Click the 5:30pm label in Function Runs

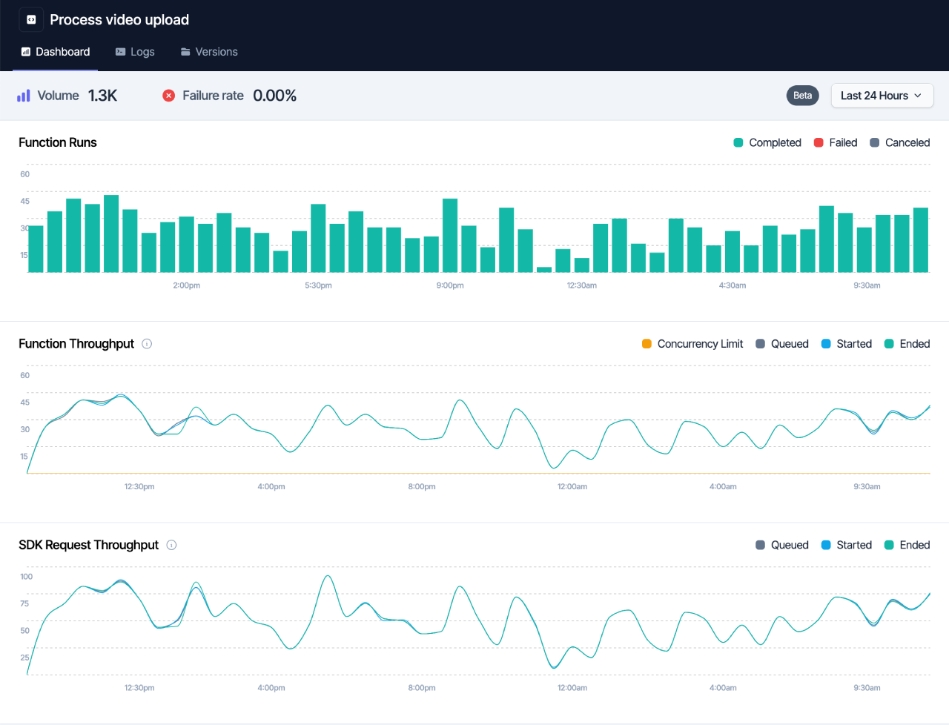point(318,285)
